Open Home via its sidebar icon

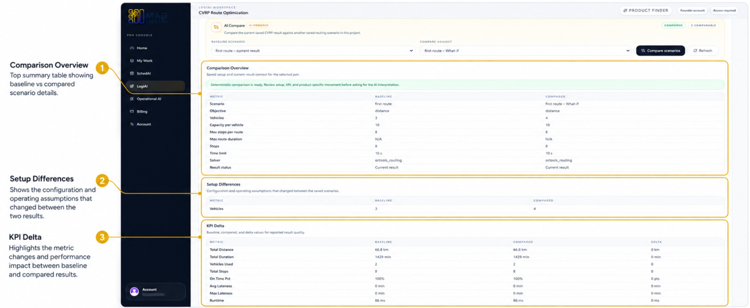click(132, 48)
